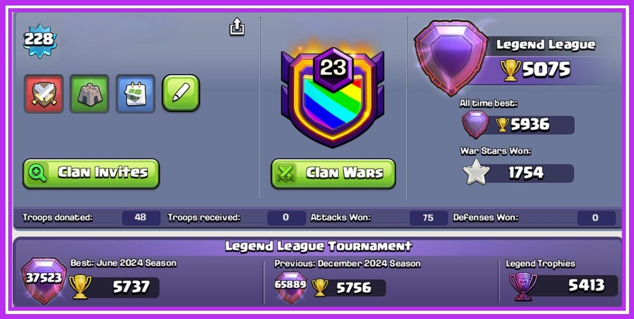634x319 pixels.
Task: Open the blue calendar icon
Action: click(136, 93)
